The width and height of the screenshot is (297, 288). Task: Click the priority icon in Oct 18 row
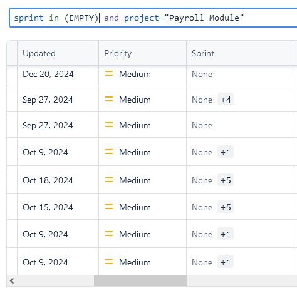pos(109,180)
